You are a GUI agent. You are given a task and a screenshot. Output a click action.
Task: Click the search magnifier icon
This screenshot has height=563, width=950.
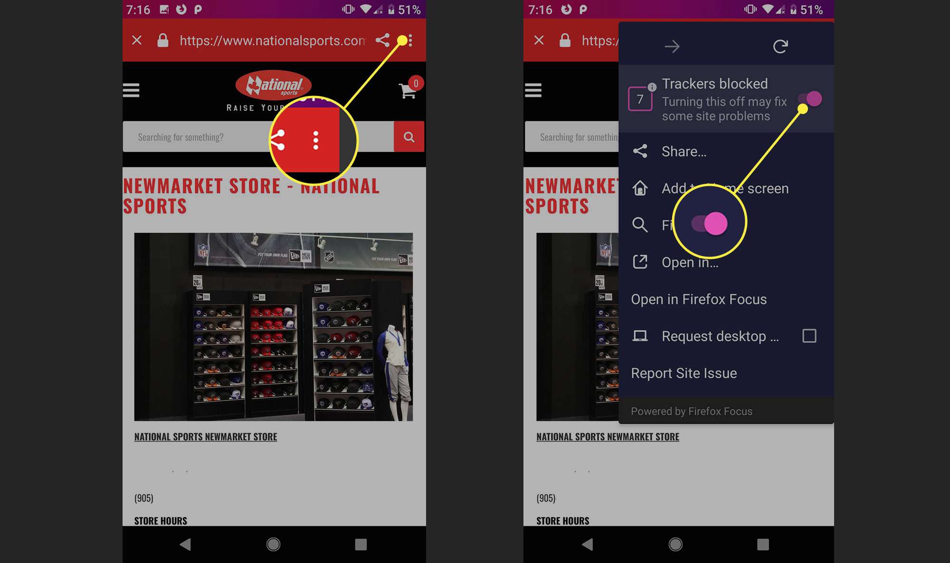(639, 225)
